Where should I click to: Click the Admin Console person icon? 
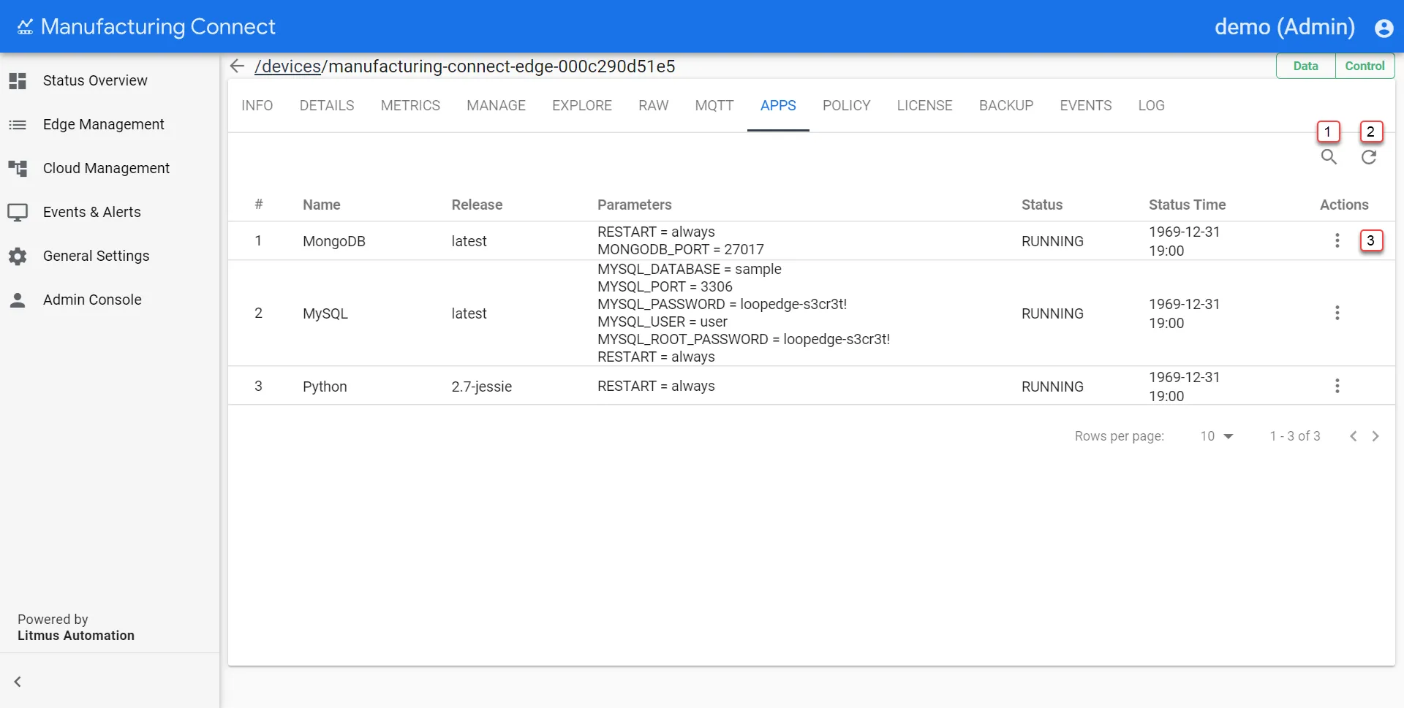(18, 300)
